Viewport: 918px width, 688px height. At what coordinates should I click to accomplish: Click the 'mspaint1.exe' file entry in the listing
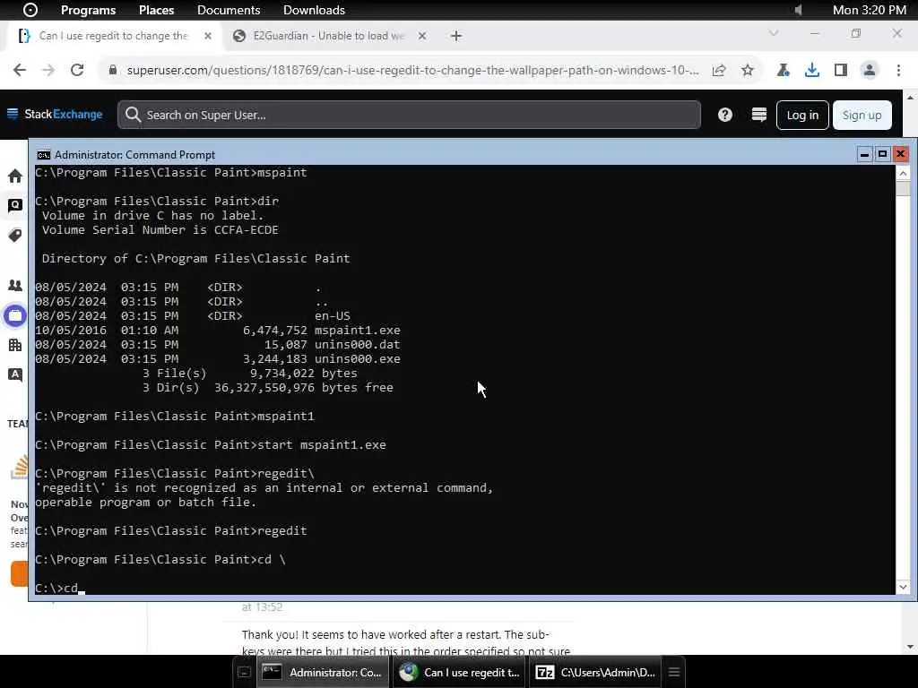[357, 330]
